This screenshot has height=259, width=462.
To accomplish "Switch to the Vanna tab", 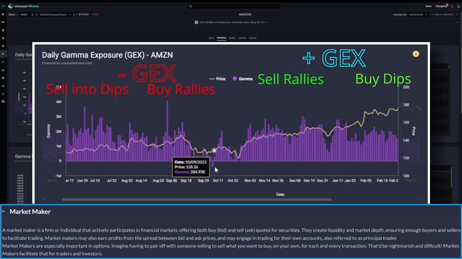I will (x=253, y=38).
